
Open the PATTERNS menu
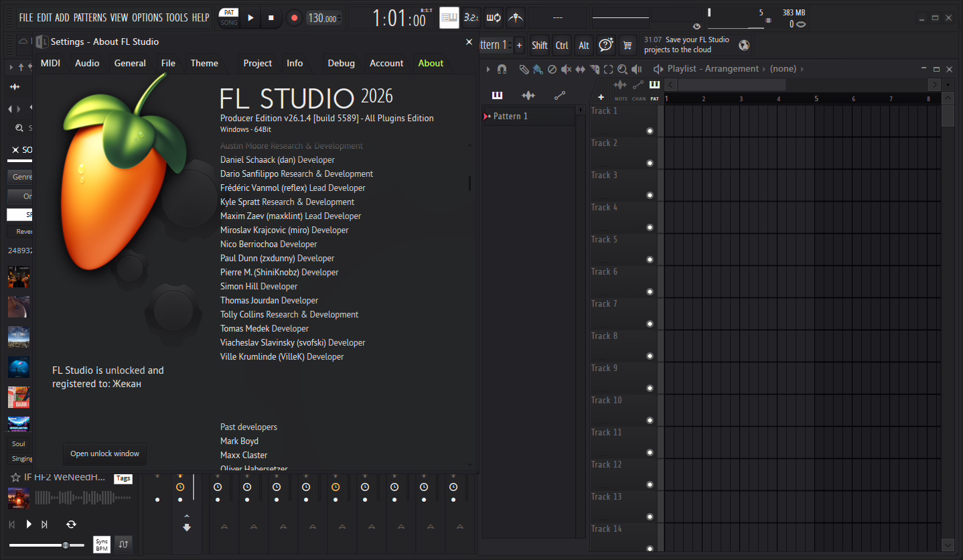point(90,18)
